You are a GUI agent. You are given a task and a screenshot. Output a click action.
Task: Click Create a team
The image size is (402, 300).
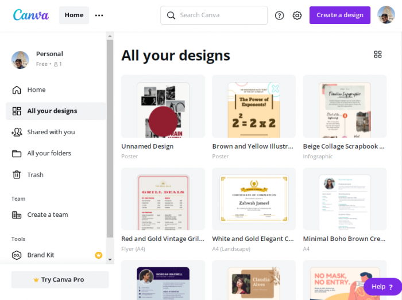coord(47,215)
